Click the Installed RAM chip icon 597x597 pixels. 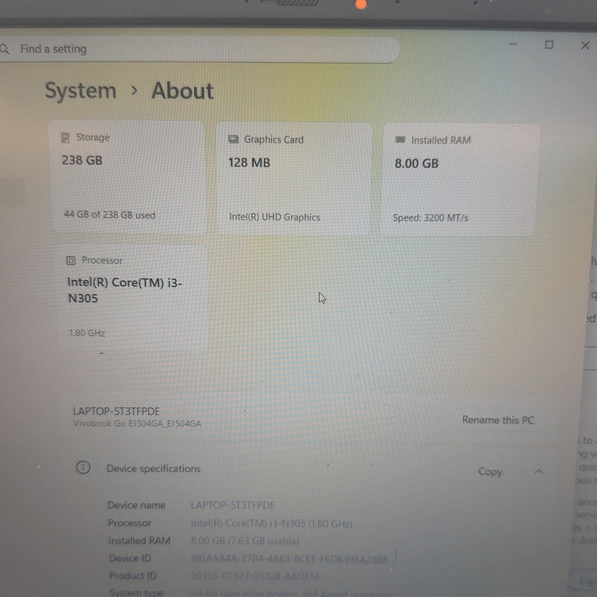tap(400, 140)
